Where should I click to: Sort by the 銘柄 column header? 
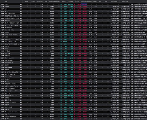click(6, 2)
